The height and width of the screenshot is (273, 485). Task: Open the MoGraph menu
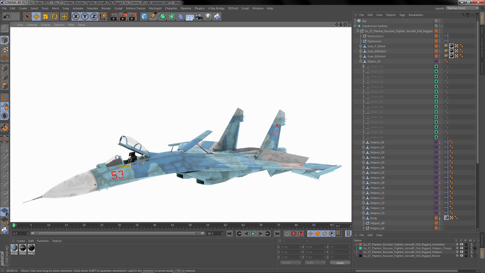[155, 8]
